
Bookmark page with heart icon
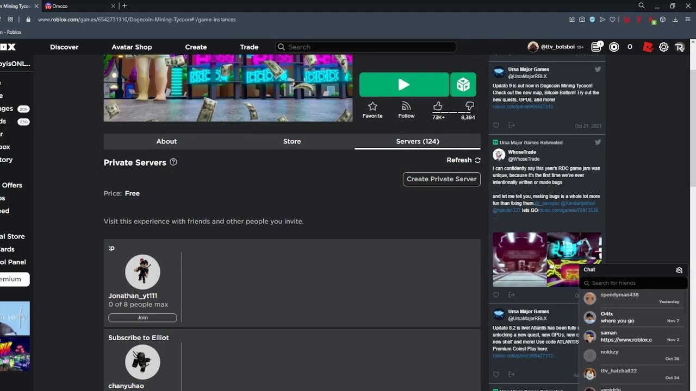(x=613, y=20)
